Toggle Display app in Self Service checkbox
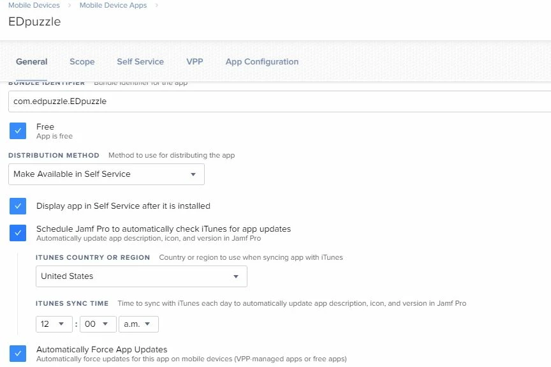 point(18,206)
